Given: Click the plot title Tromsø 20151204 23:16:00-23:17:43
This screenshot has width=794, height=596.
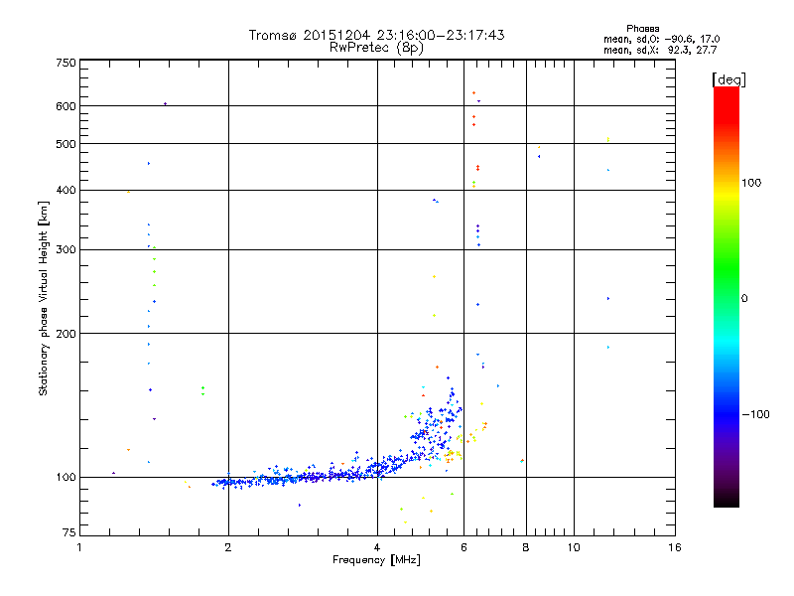Looking at the screenshot, I should click(x=376, y=35).
